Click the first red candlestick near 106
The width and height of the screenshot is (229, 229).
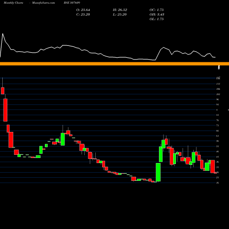point(3,91)
